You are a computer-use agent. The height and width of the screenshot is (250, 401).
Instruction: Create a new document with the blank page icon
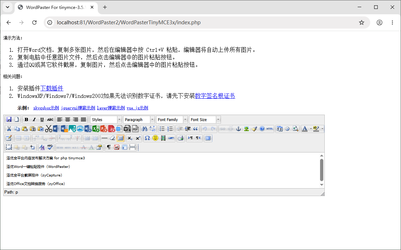pos(16,119)
